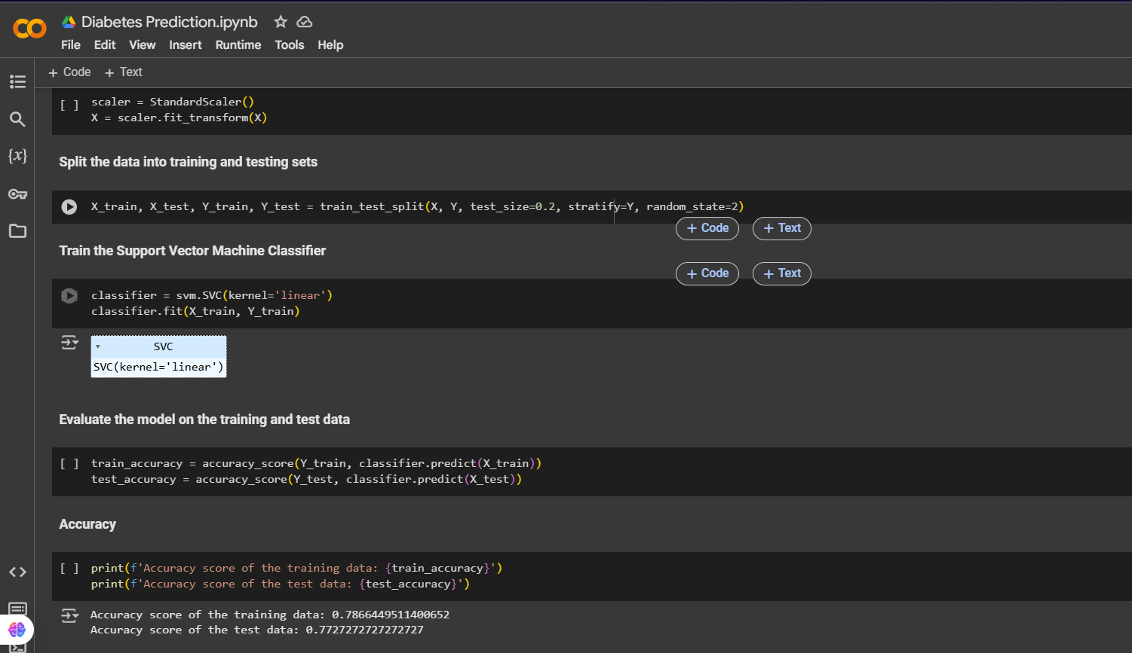Open the command palette icon
The image size is (1132, 653).
coord(17,608)
